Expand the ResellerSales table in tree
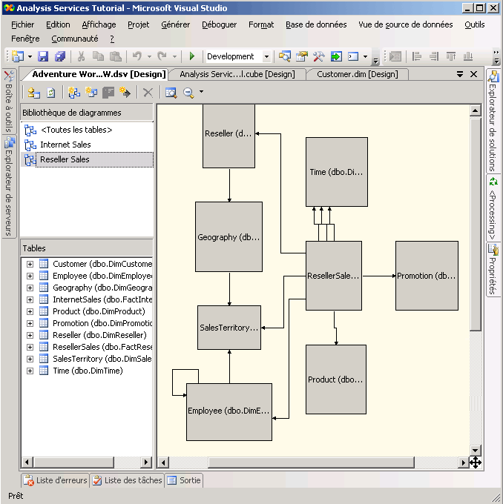Image resolution: width=503 pixels, height=504 pixels. pos(30,347)
